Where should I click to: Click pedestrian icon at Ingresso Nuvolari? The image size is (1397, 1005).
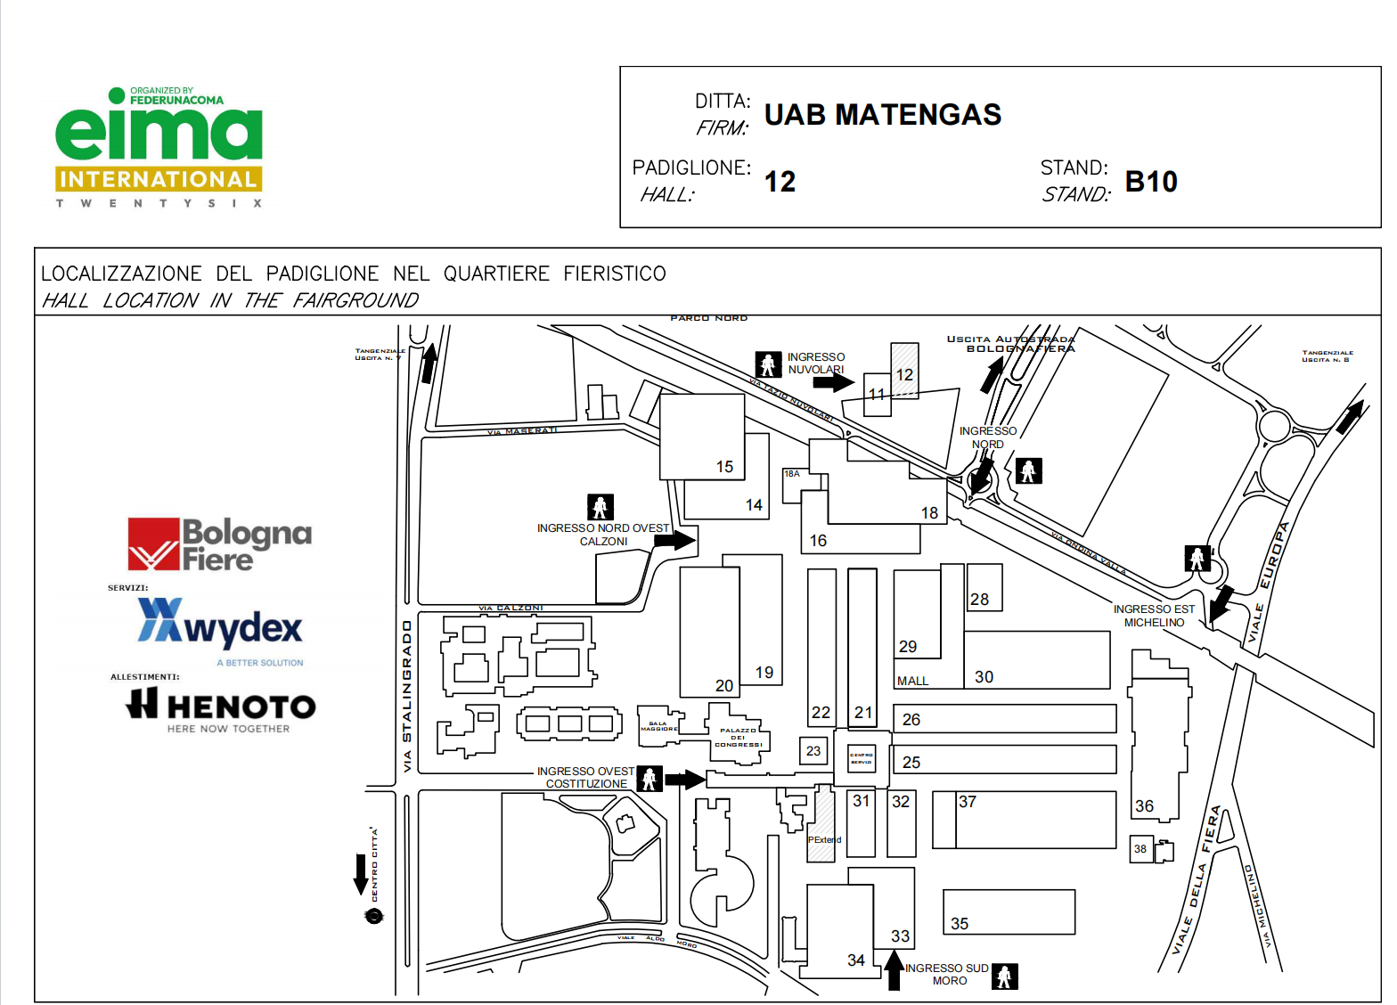pyautogui.click(x=768, y=364)
